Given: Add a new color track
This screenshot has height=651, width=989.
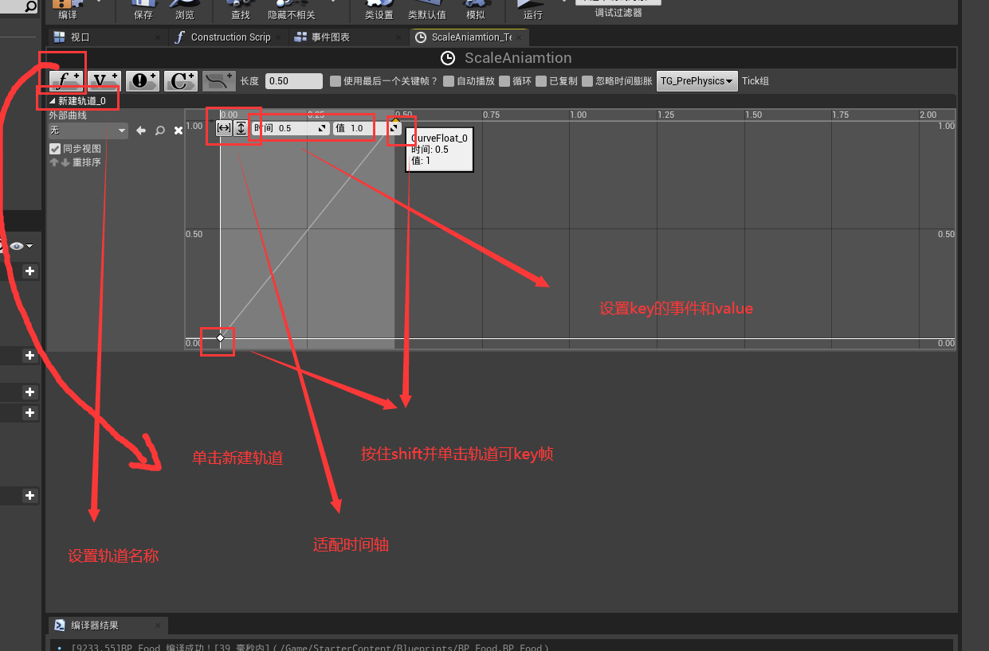Looking at the screenshot, I should coord(181,80).
